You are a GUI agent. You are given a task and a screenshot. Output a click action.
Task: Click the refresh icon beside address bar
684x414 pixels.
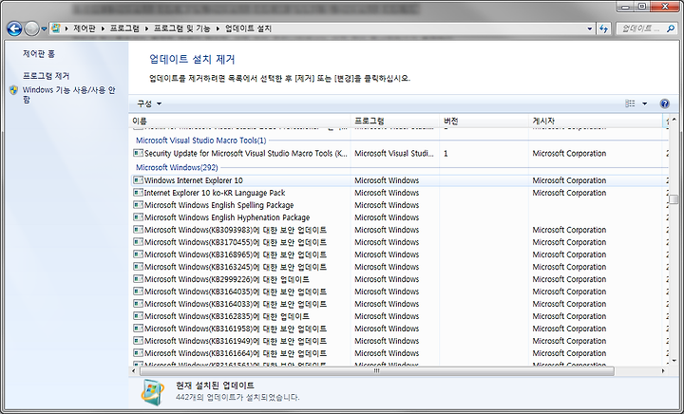(x=604, y=28)
